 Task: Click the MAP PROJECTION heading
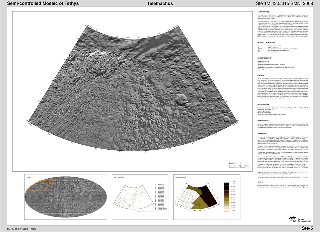263,105
